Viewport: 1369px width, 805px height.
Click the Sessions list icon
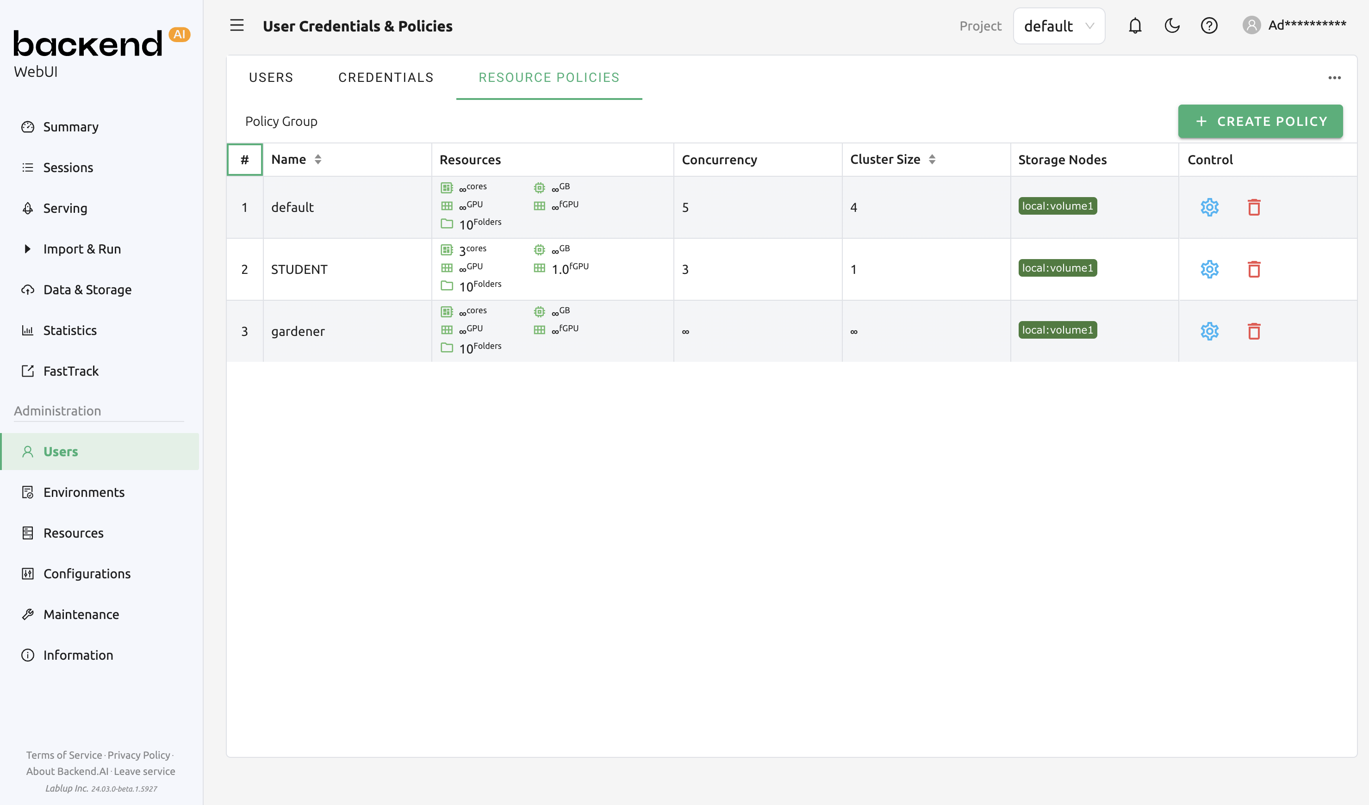pyautogui.click(x=28, y=167)
